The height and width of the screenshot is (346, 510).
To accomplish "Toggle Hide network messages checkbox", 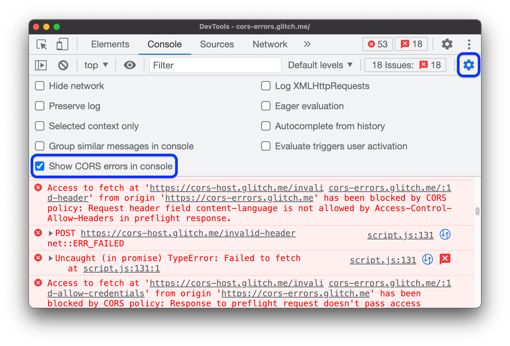I will pos(41,86).
